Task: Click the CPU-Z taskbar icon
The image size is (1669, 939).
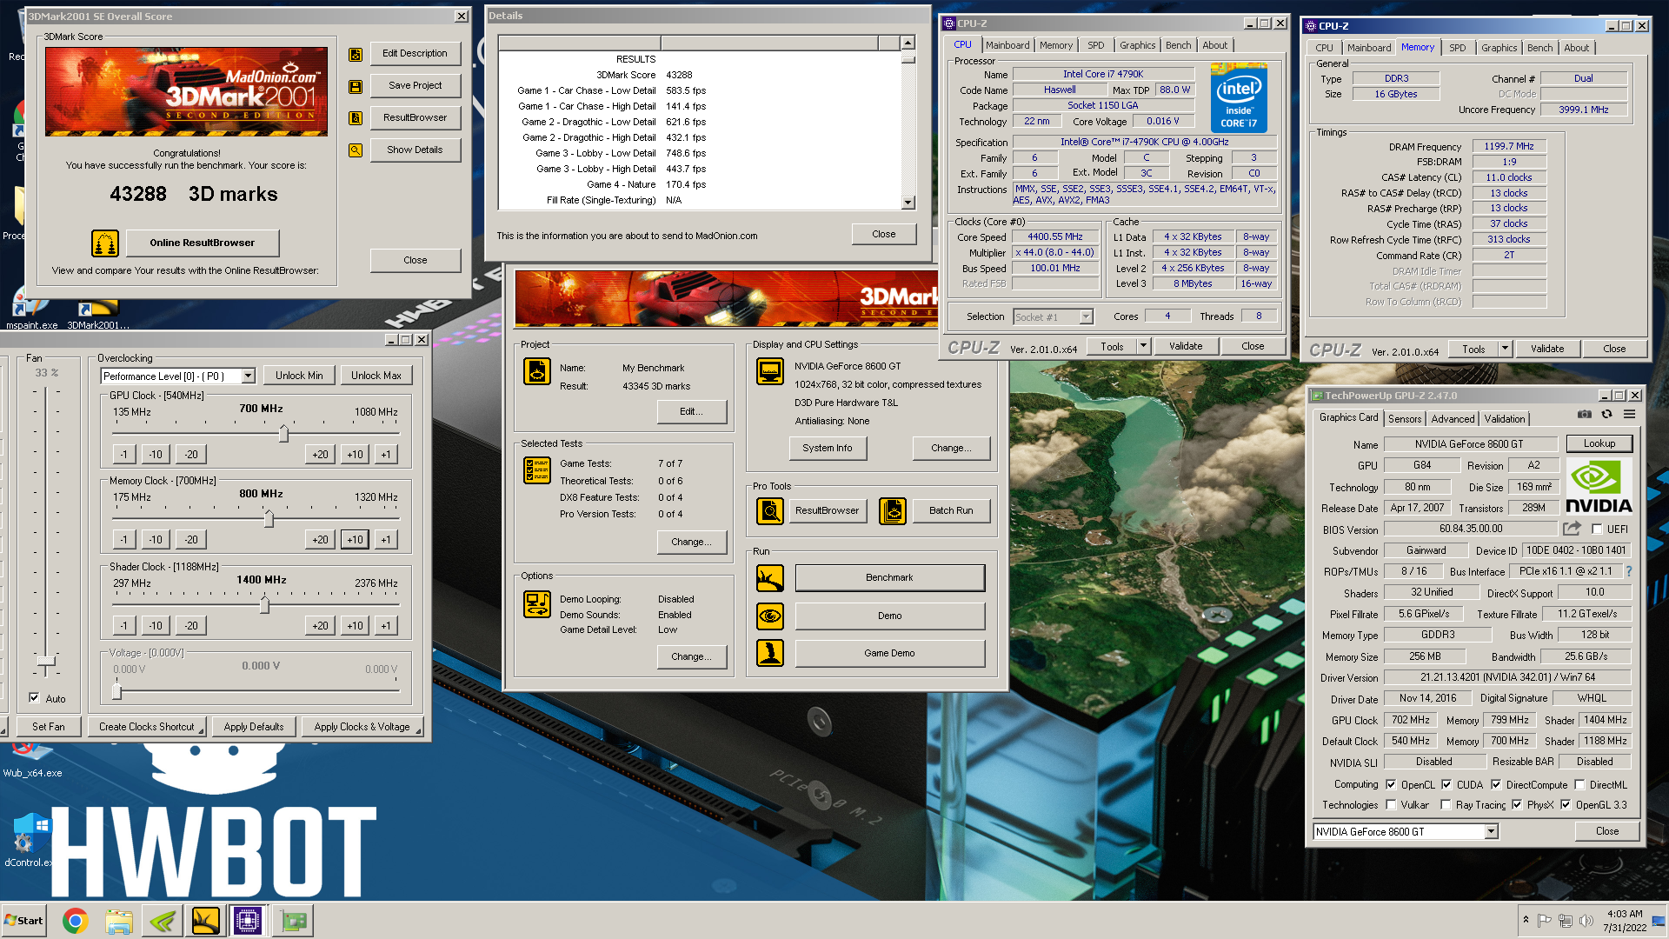Action: pyautogui.click(x=248, y=921)
